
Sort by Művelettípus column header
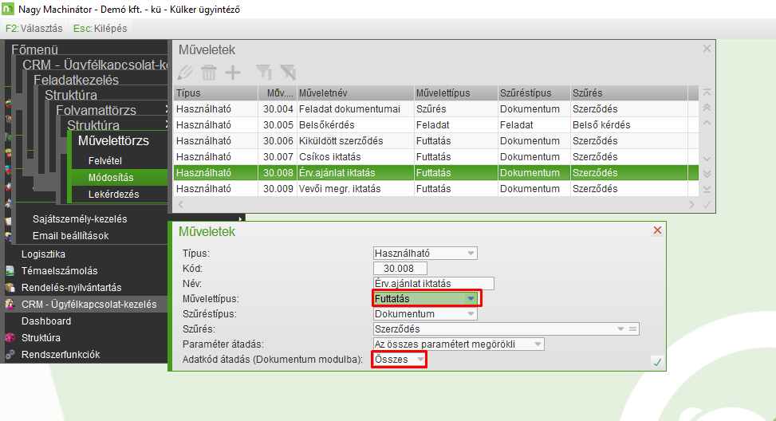click(x=456, y=93)
